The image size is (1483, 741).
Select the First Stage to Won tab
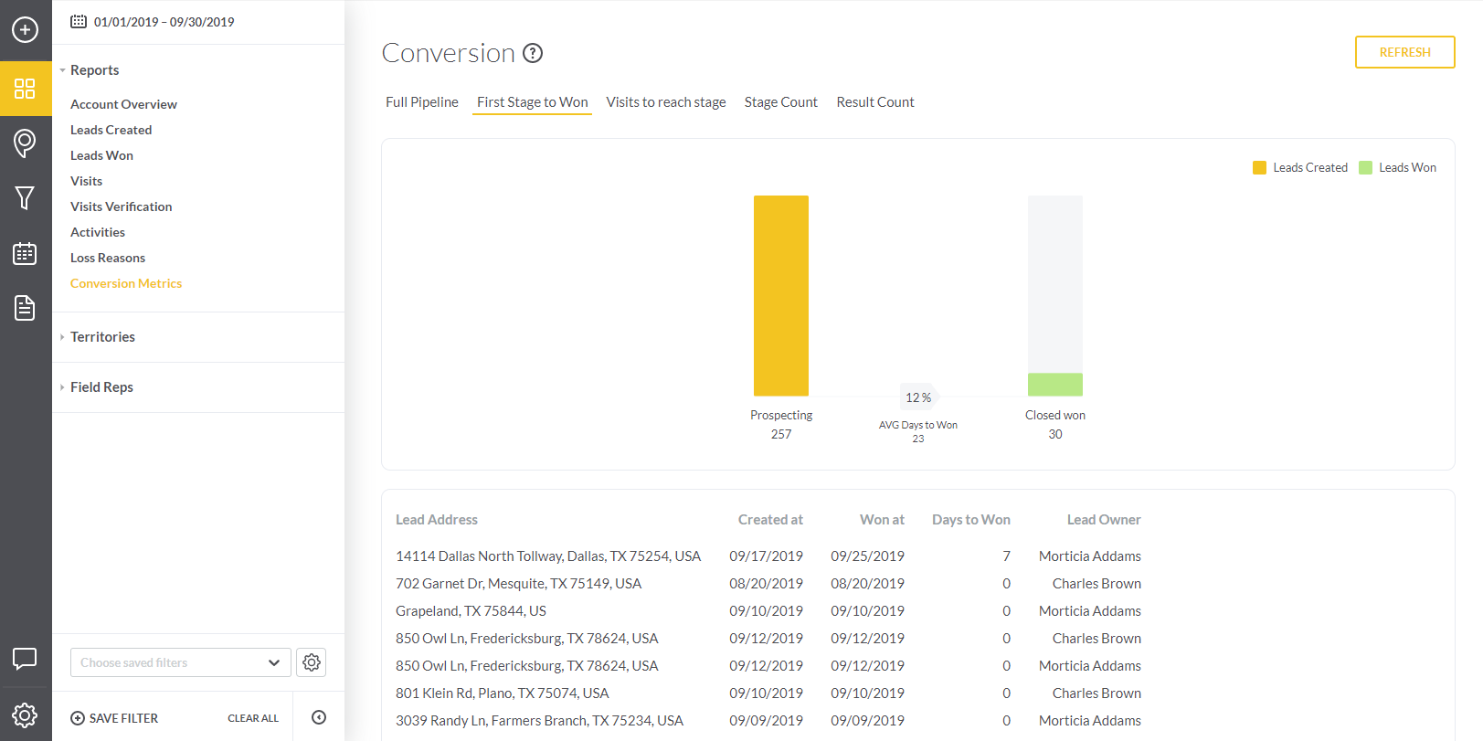[x=533, y=102]
